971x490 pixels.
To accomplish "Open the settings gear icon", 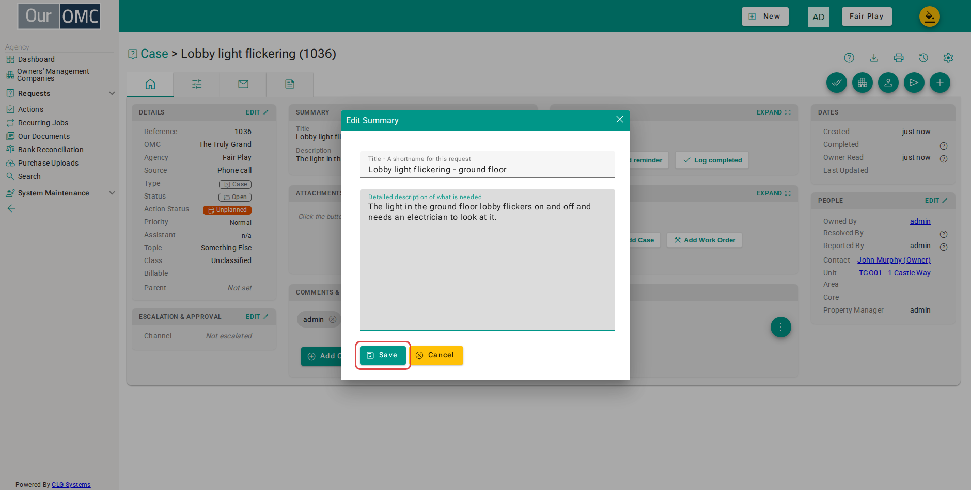I will click(x=948, y=58).
